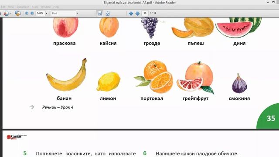Click the watermelon illustration

point(238,27)
